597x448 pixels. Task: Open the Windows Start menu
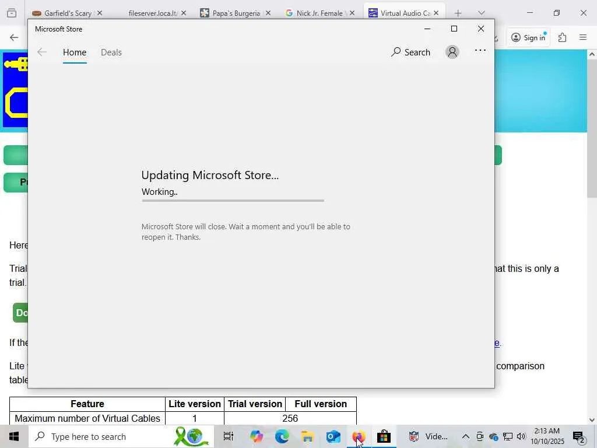pyautogui.click(x=14, y=436)
